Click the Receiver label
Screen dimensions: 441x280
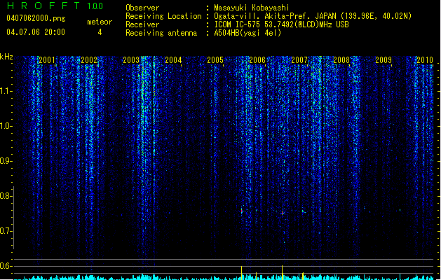(142, 24)
